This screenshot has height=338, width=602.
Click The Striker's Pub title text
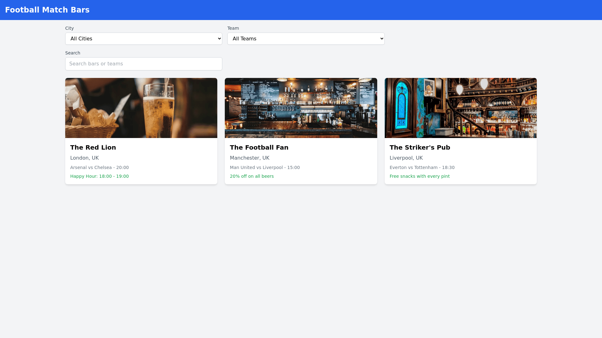[420, 147]
